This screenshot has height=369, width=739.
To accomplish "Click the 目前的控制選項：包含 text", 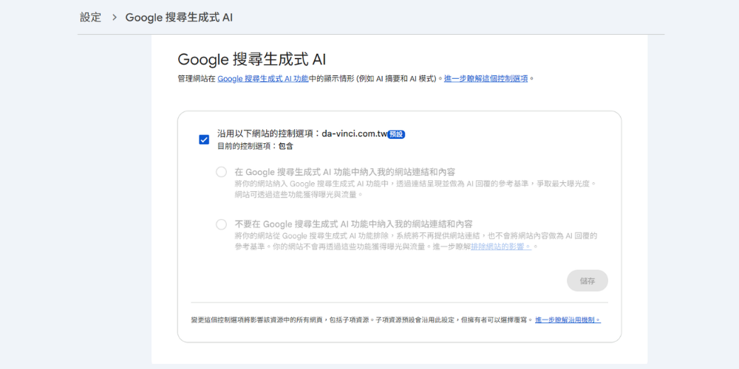I will pyautogui.click(x=255, y=146).
